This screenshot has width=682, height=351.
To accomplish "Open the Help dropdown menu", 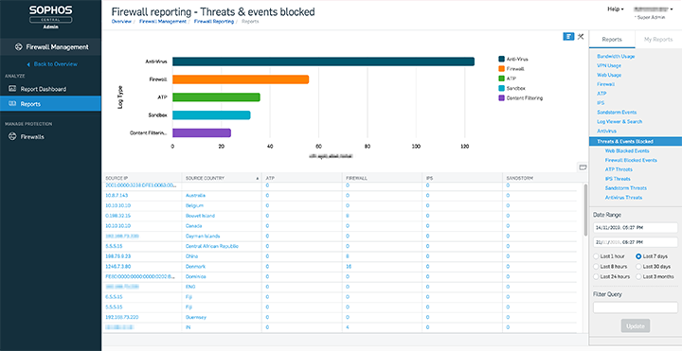I will pyautogui.click(x=616, y=9).
